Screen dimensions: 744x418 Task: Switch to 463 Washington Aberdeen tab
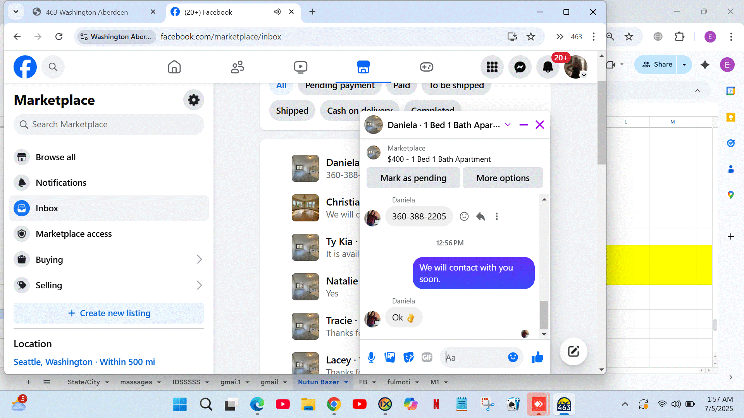coord(87,12)
